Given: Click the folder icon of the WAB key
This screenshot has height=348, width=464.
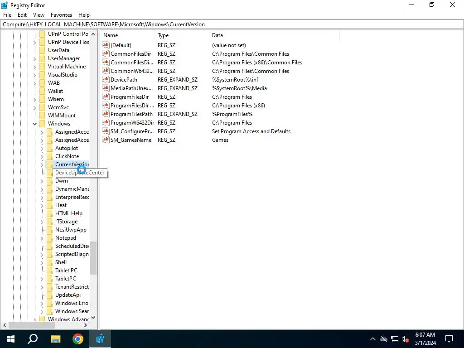Looking at the screenshot, I should click(43, 83).
